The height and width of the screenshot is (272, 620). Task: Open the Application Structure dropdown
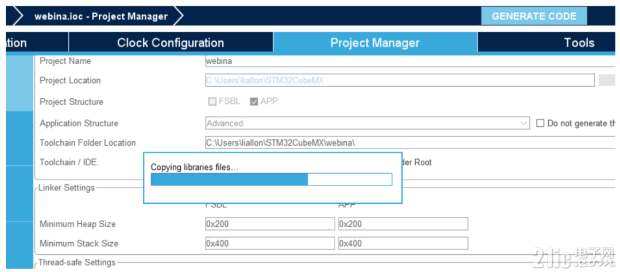pos(367,123)
